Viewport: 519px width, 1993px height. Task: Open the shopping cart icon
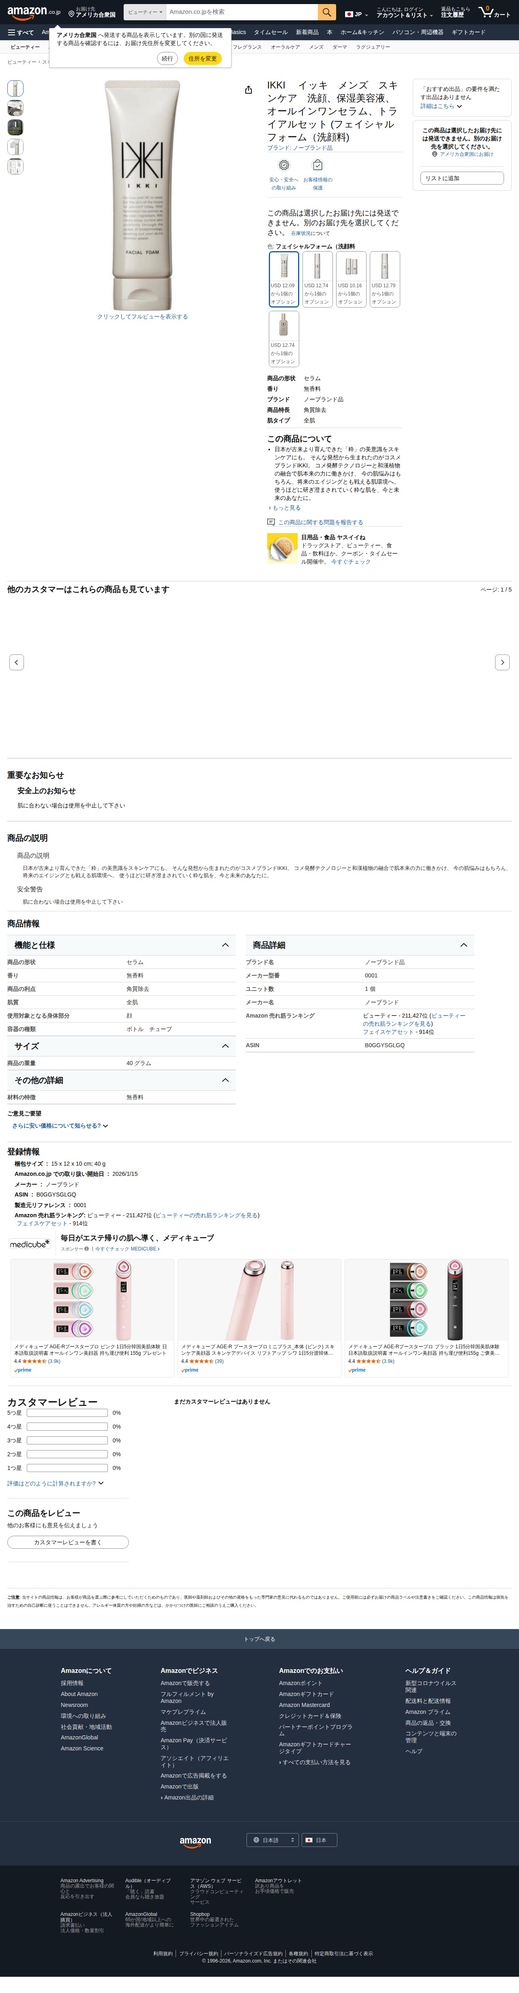(494, 13)
